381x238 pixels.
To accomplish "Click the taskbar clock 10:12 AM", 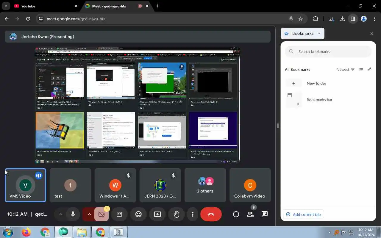I will (366, 232).
